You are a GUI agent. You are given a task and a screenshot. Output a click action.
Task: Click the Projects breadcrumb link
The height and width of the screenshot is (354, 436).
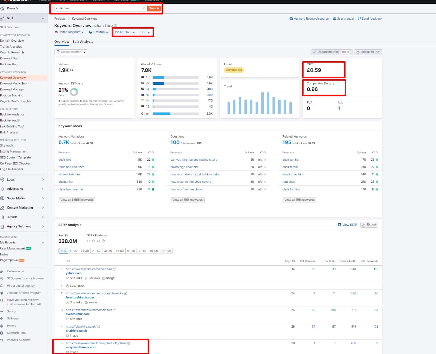(60, 19)
